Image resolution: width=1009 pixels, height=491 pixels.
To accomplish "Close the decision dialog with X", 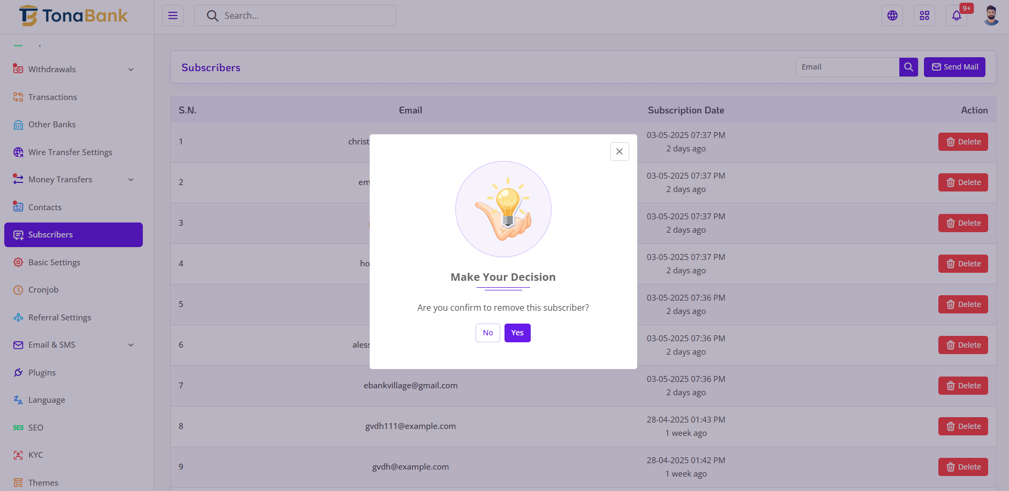I will [619, 151].
